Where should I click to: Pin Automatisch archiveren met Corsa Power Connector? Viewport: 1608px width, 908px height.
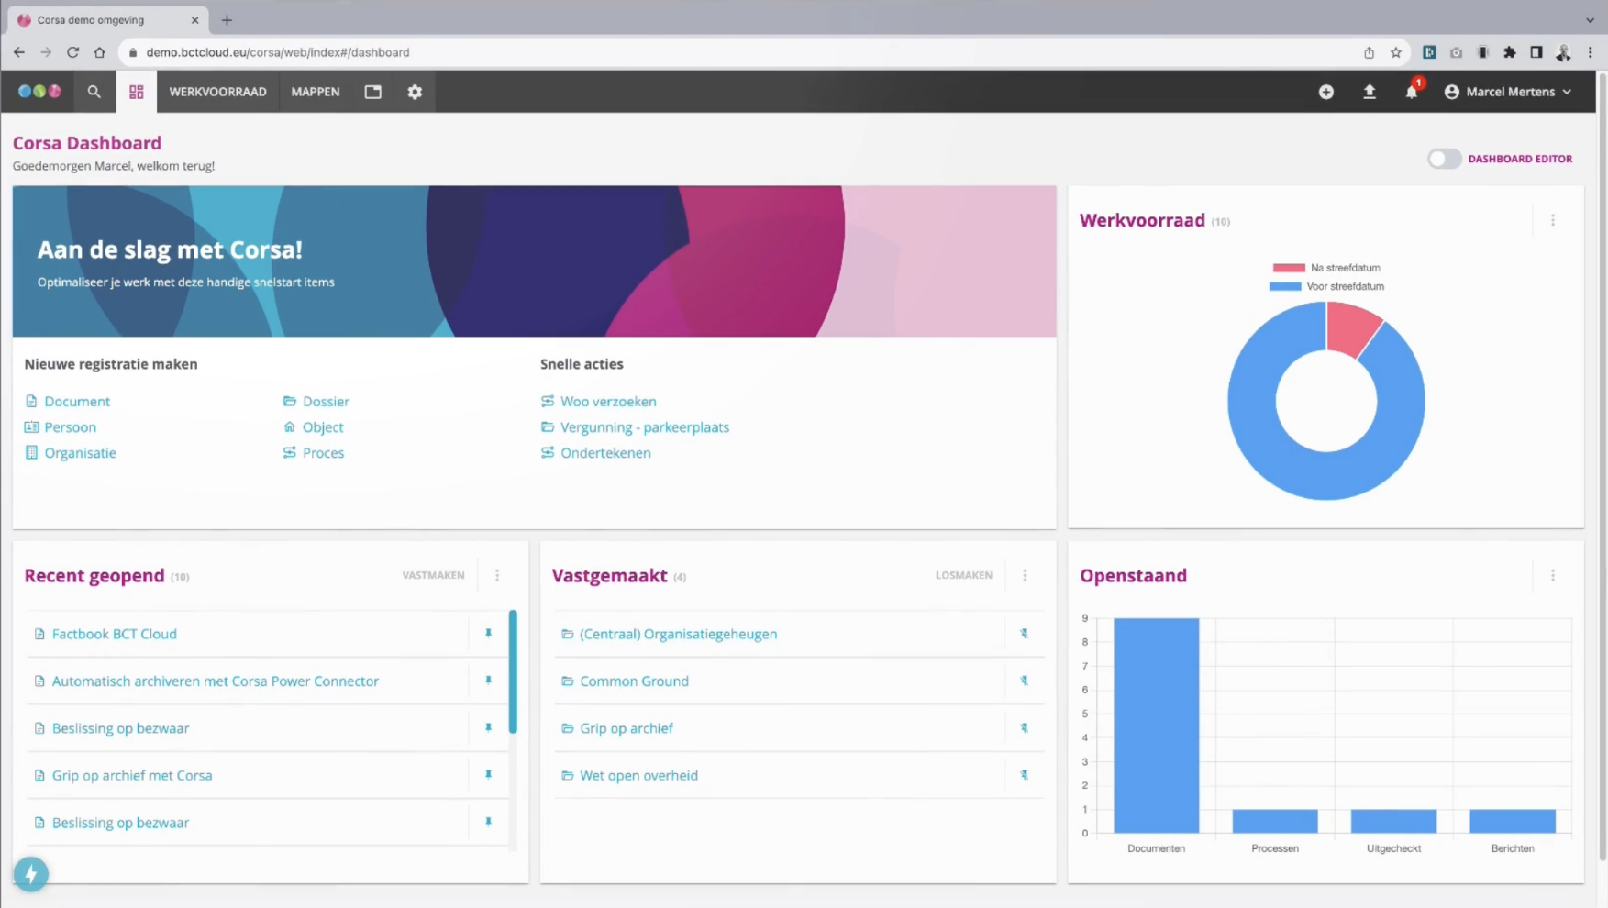488,681
